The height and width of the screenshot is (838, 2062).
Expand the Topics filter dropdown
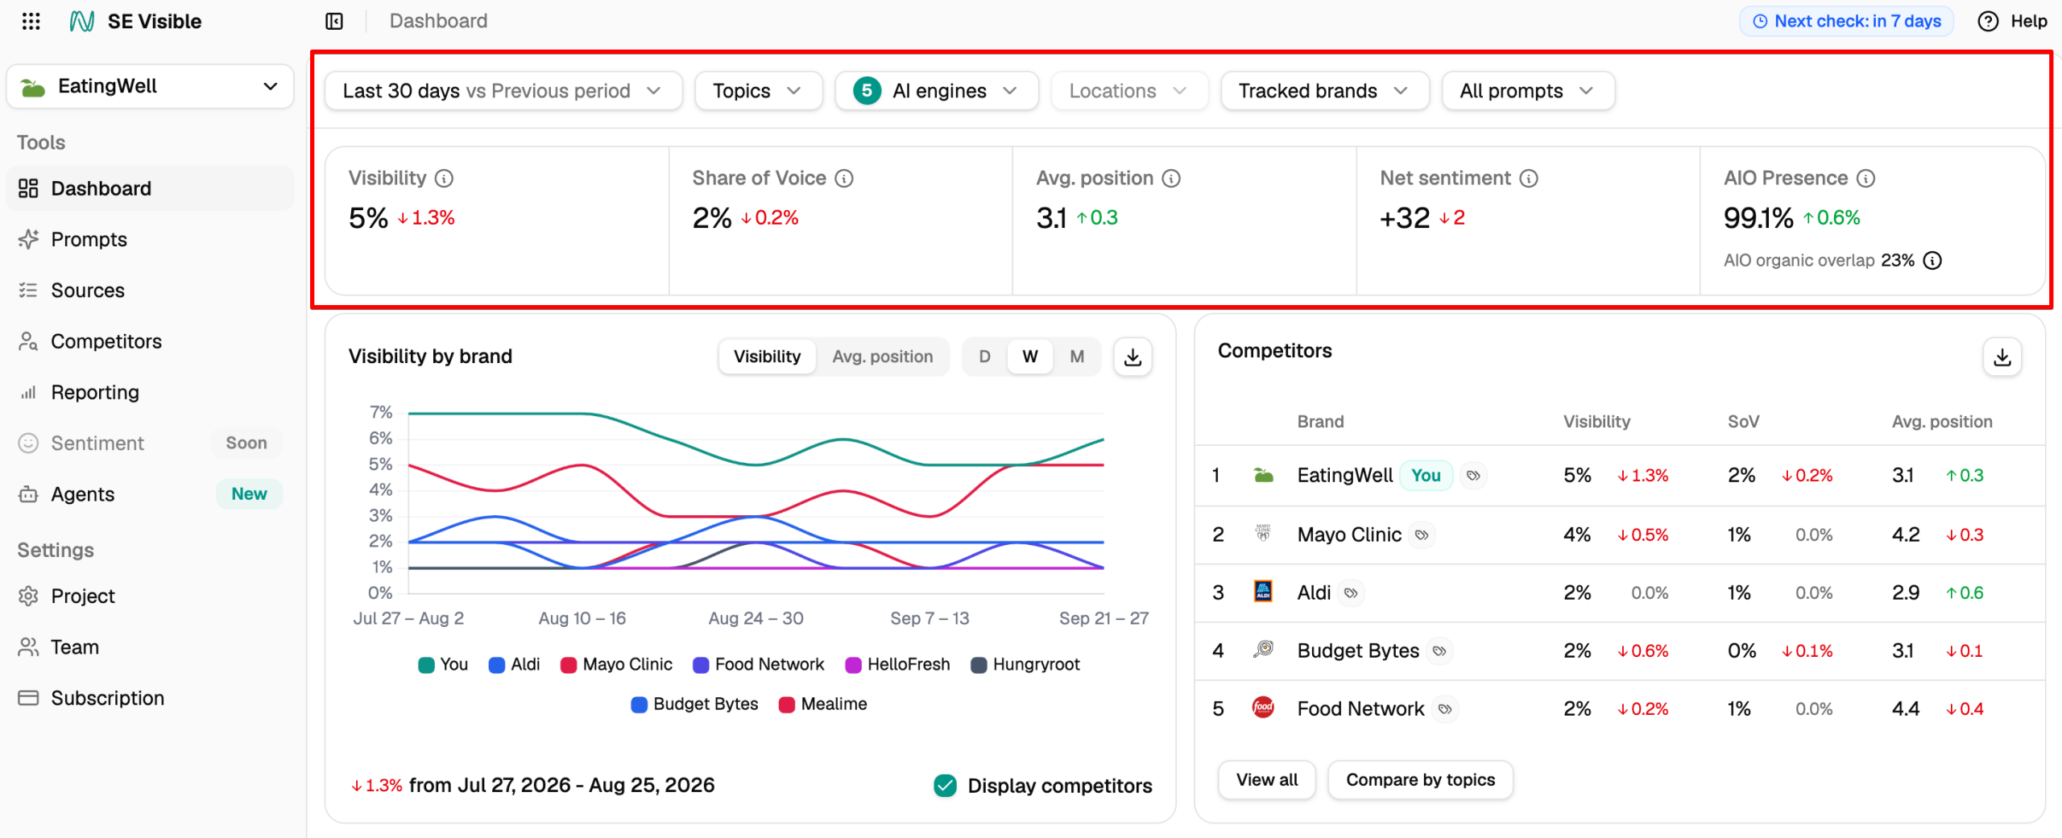tap(758, 91)
